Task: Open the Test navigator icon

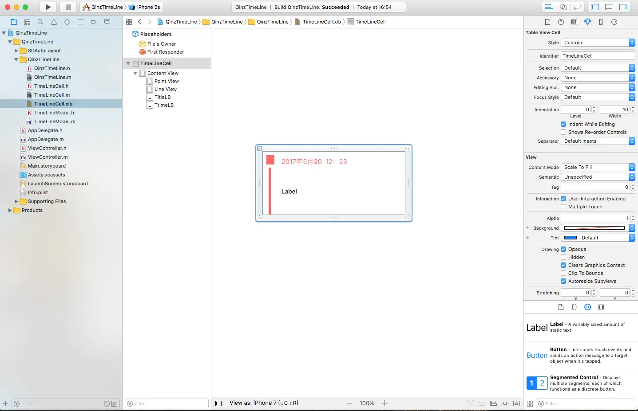Action: point(67,22)
